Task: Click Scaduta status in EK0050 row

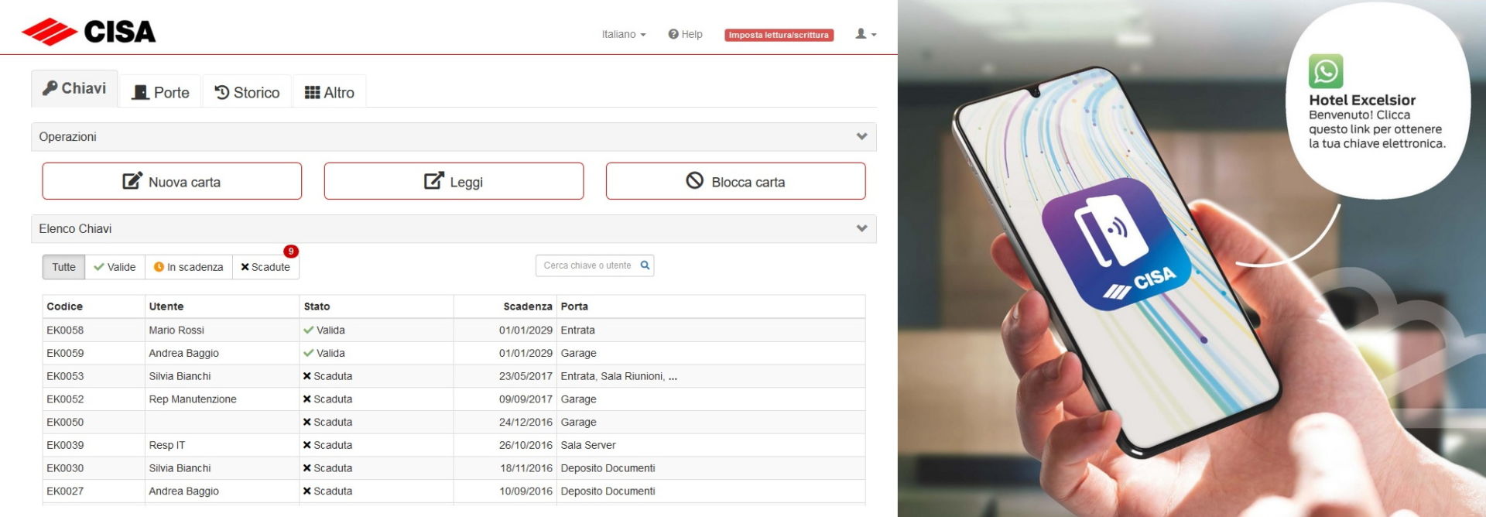Action: point(327,423)
